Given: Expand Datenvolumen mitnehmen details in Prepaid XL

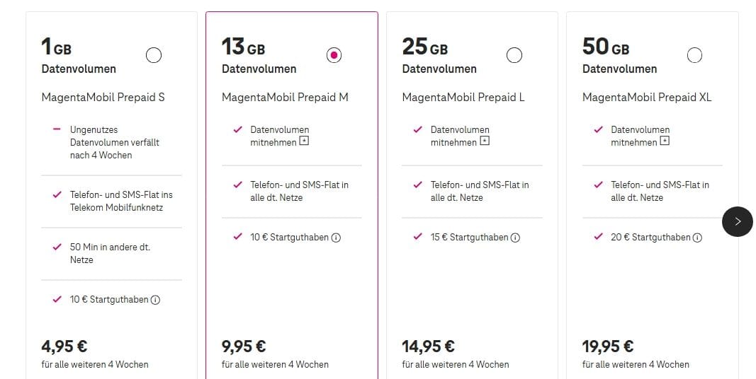Looking at the screenshot, I should coord(665,141).
